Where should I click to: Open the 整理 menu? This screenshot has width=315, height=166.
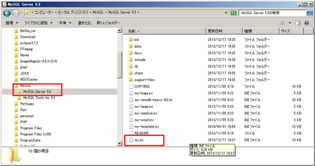click(12, 23)
